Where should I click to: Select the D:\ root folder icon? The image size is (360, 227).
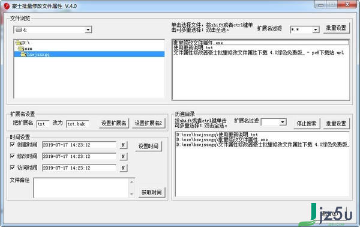[x=19, y=43]
